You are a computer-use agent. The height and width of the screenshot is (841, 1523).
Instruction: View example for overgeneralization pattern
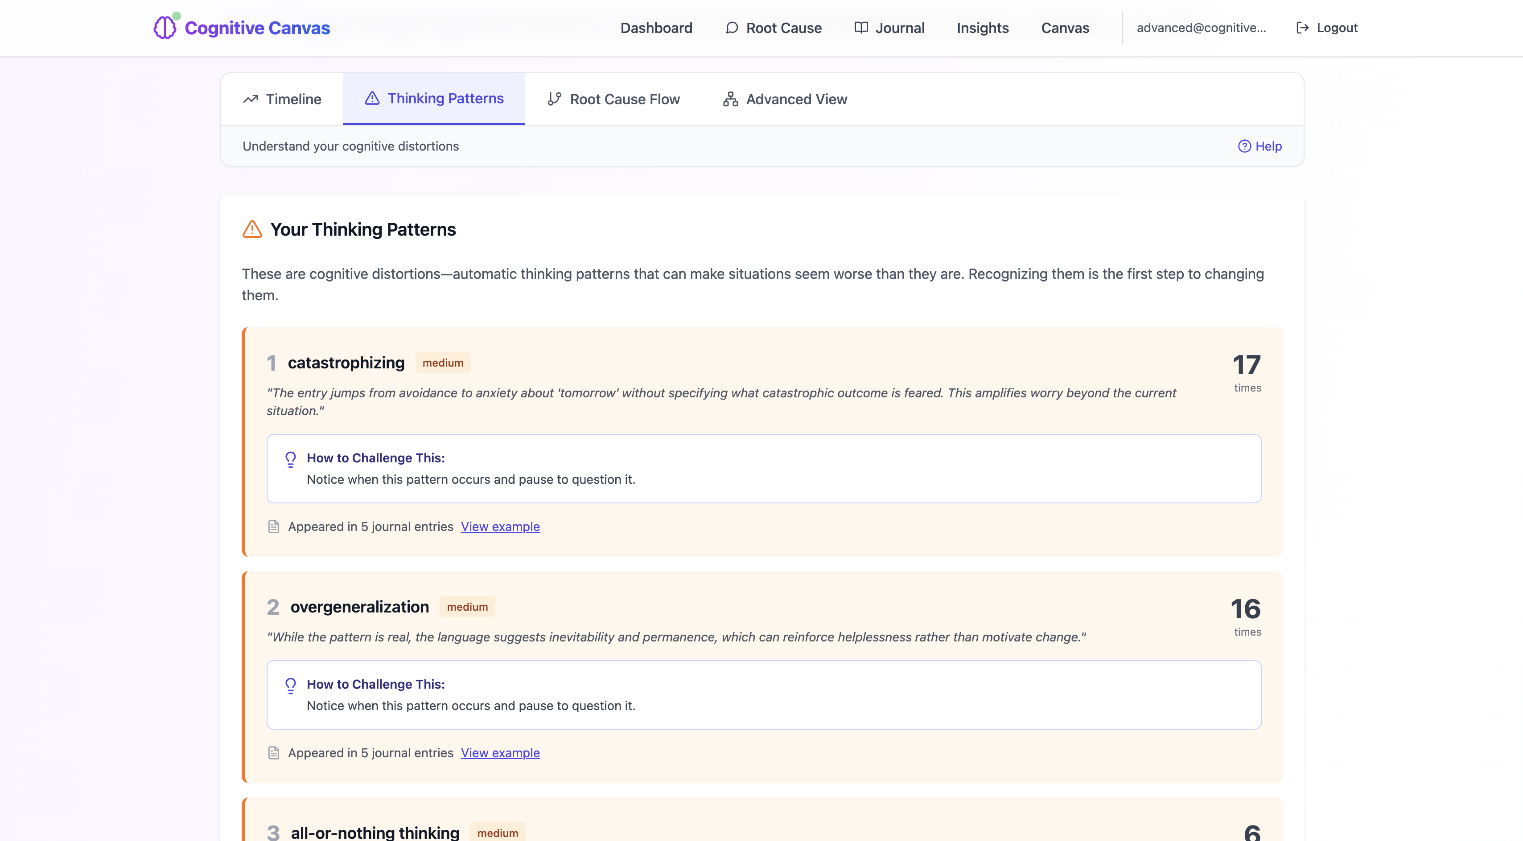(500, 752)
